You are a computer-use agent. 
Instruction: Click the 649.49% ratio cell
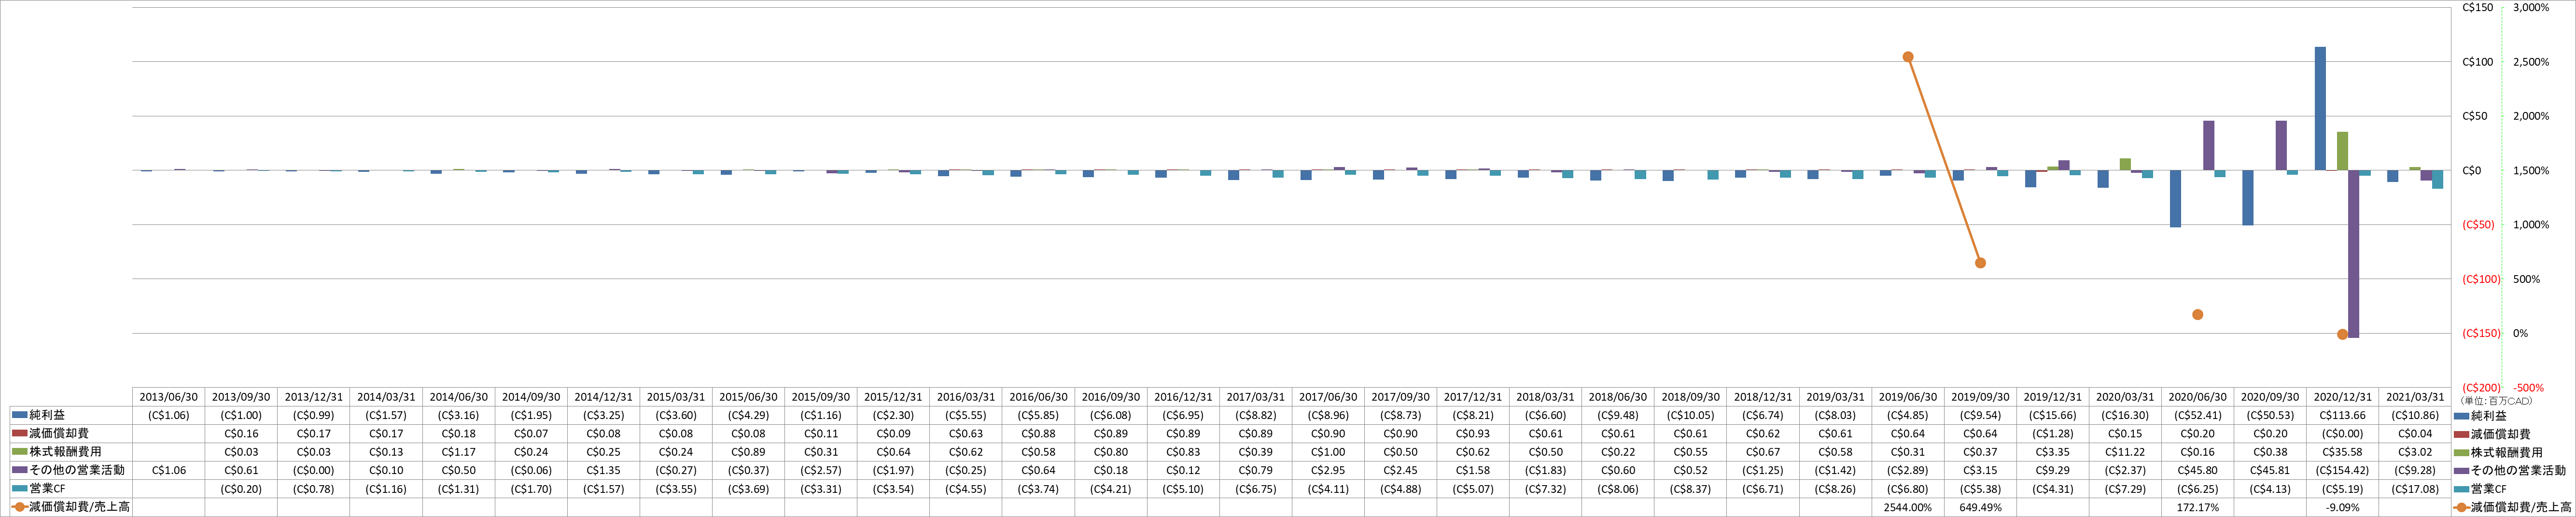click(x=1980, y=507)
